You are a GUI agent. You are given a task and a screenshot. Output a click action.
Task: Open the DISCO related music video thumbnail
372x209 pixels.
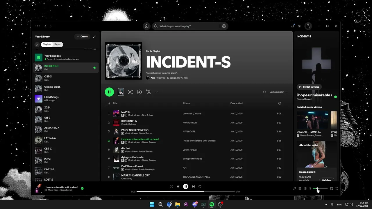point(312,120)
